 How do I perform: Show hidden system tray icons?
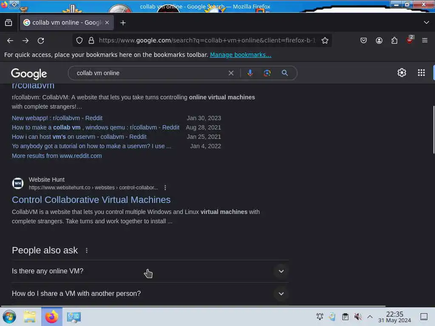[x=370, y=317]
